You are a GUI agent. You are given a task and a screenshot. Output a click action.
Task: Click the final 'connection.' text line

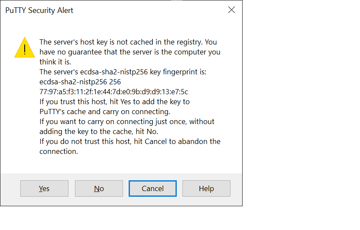click(x=59, y=151)
